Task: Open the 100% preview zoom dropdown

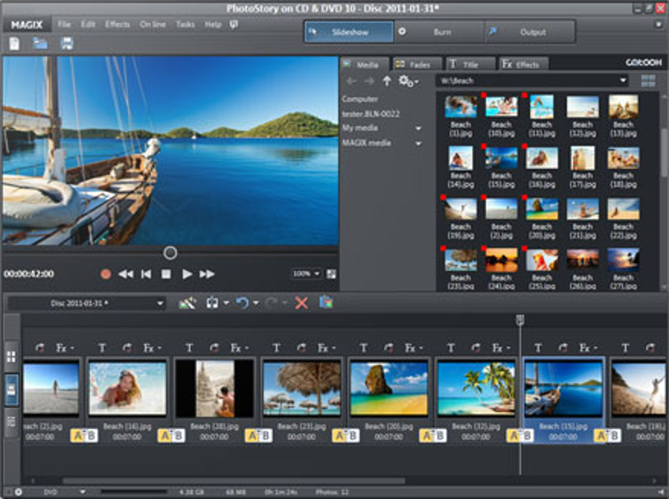Action: [307, 274]
